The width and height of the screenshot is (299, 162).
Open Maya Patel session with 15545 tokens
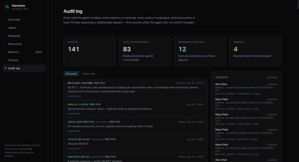click(246, 104)
